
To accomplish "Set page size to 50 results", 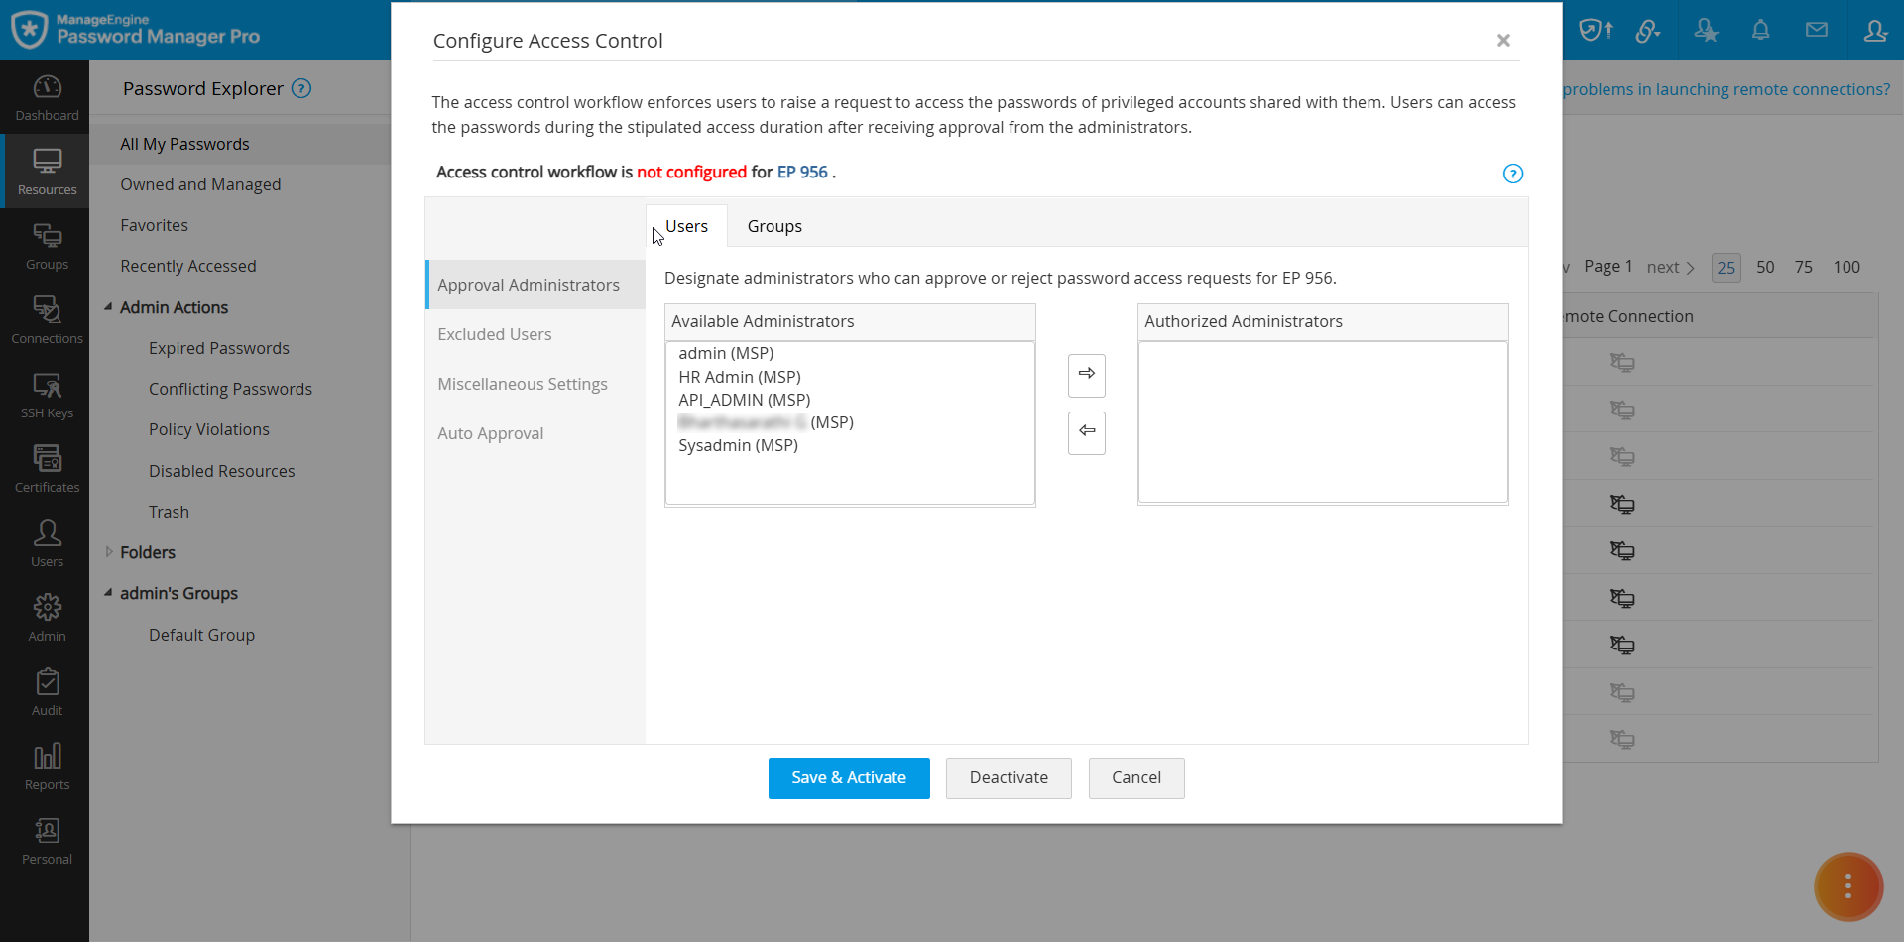I will (x=1766, y=267).
